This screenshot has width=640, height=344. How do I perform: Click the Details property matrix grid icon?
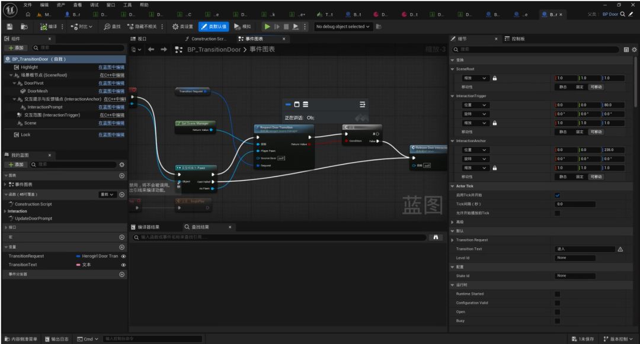pos(626,49)
